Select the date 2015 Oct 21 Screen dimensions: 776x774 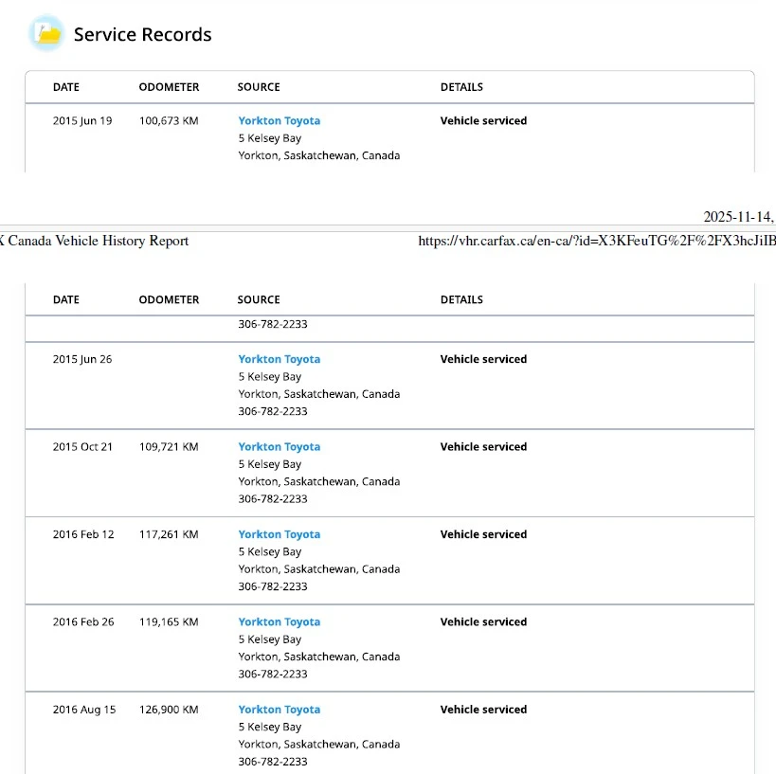point(82,447)
